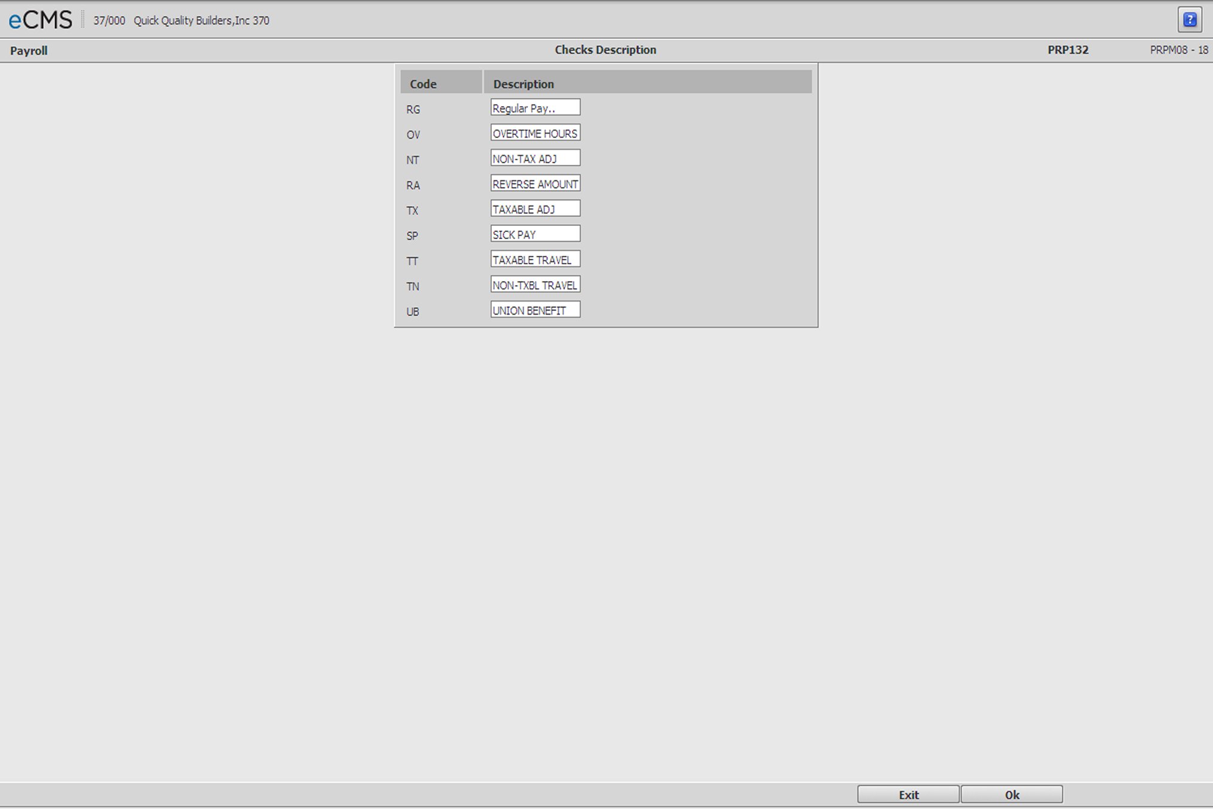Select the Payroll menu item
The image size is (1213, 809).
(x=29, y=50)
